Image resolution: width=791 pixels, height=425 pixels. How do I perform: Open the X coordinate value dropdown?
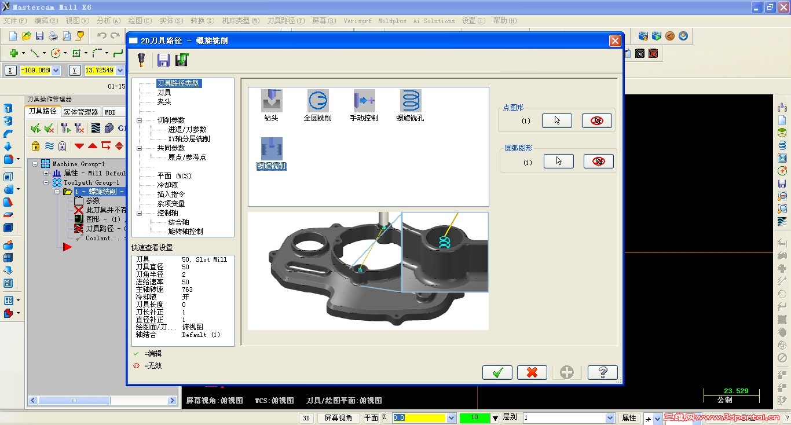[x=56, y=71]
